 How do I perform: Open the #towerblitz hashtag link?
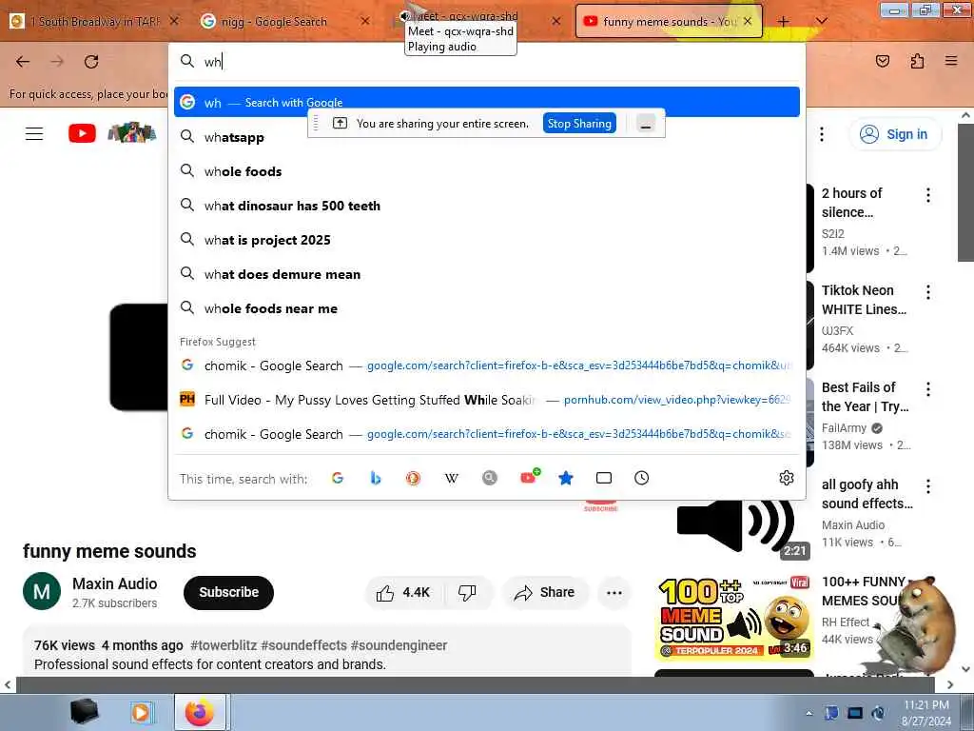(224, 645)
